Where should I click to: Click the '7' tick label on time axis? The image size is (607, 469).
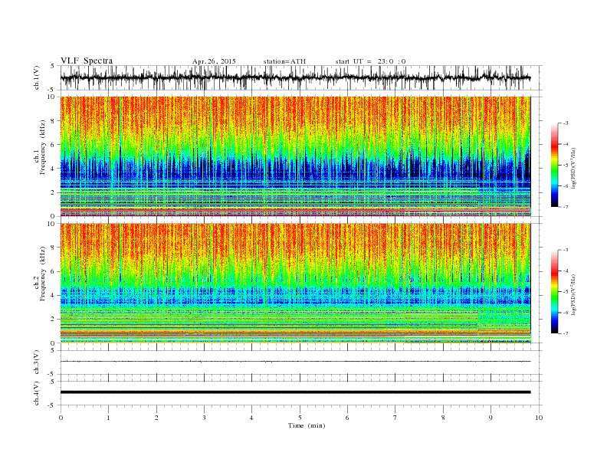(x=395, y=418)
